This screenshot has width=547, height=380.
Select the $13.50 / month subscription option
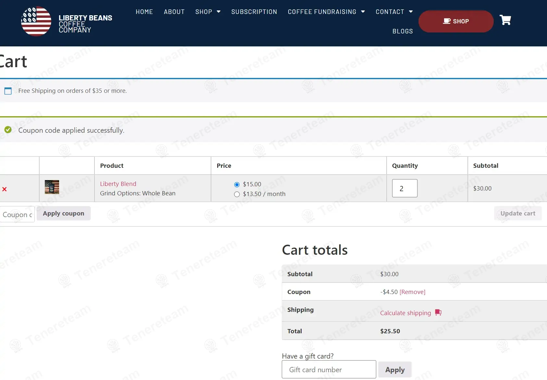coord(237,194)
